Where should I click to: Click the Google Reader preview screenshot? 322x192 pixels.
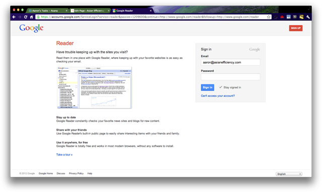(94, 87)
